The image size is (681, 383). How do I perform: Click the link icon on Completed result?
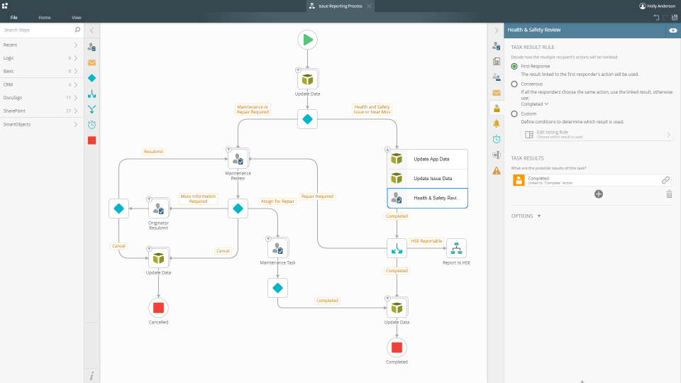(x=665, y=180)
